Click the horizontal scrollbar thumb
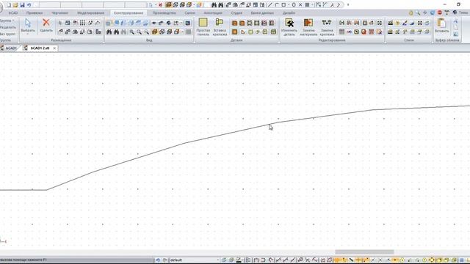The height and width of the screenshot is (264, 470). click(x=364, y=252)
